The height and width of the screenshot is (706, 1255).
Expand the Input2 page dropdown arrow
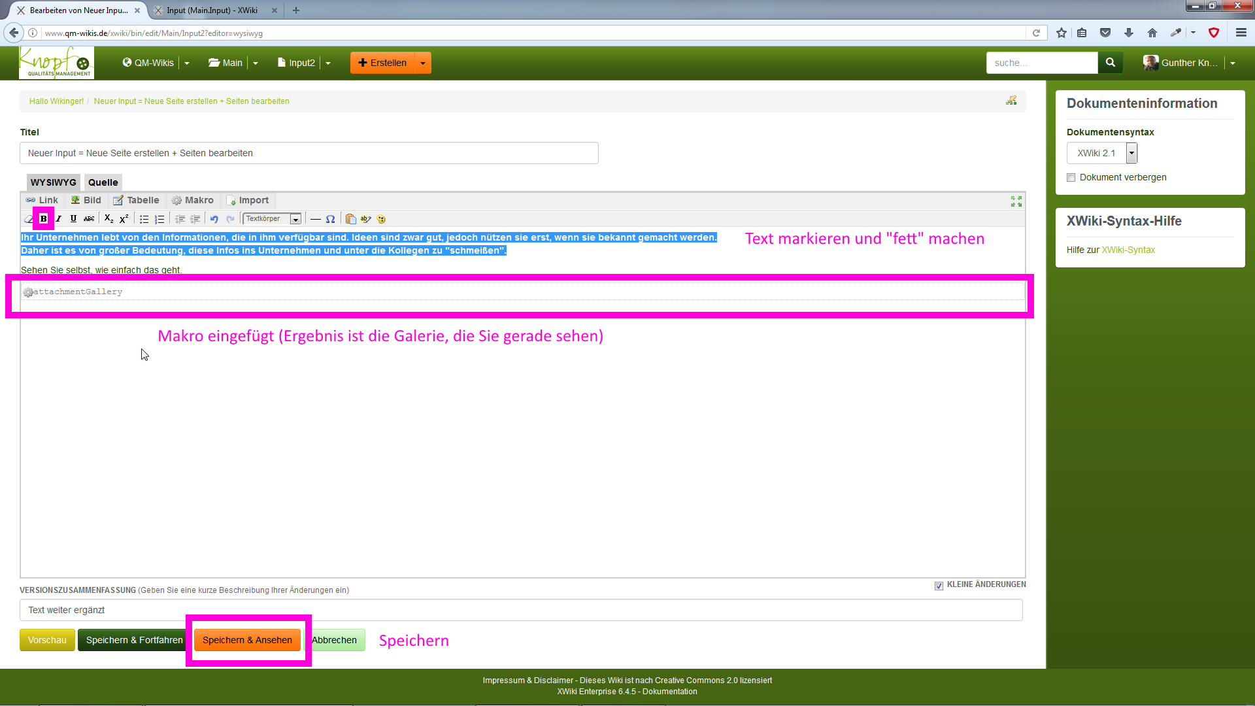328,63
